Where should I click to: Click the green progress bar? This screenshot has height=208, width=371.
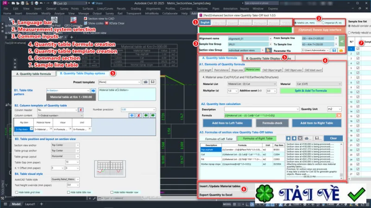pos(245,30)
